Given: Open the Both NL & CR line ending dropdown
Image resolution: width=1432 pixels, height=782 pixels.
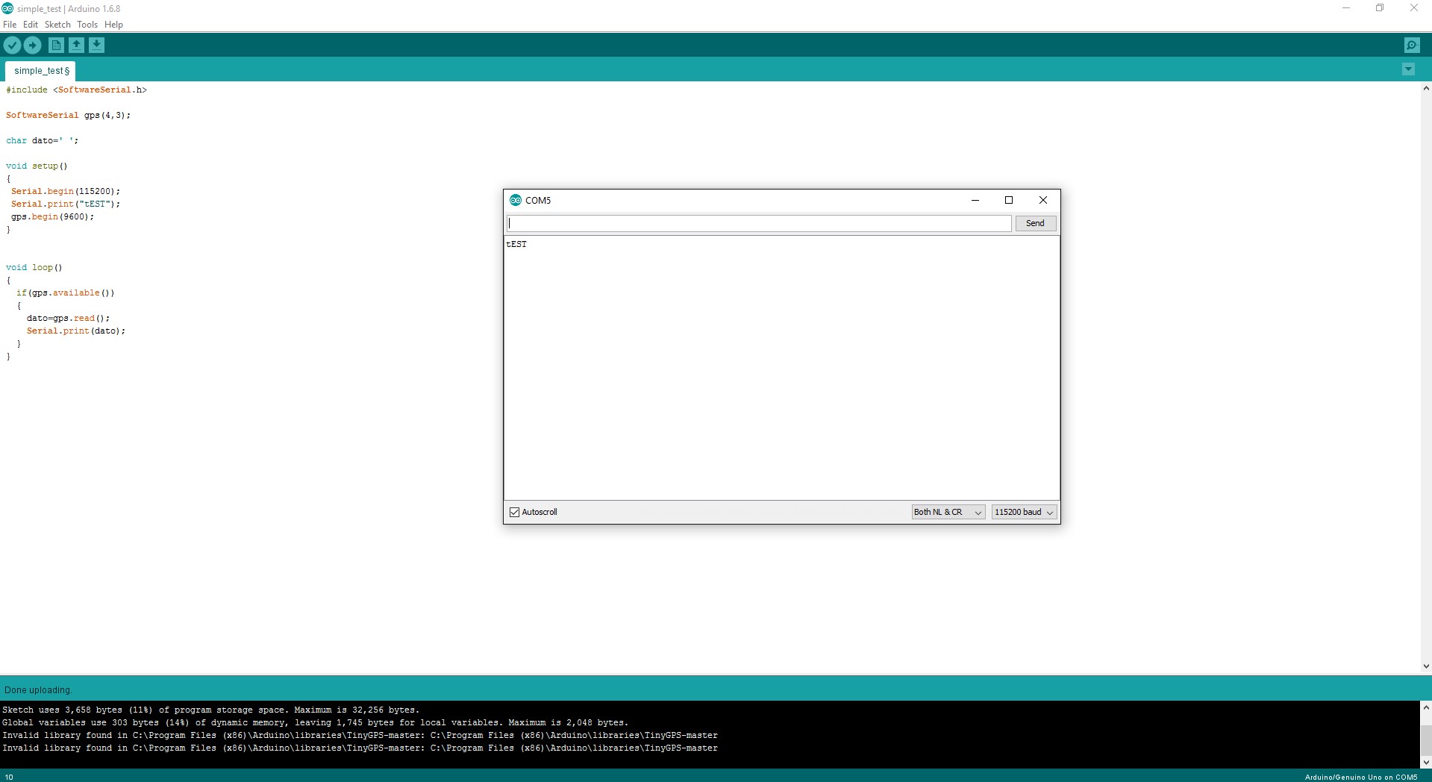Looking at the screenshot, I should [948, 512].
